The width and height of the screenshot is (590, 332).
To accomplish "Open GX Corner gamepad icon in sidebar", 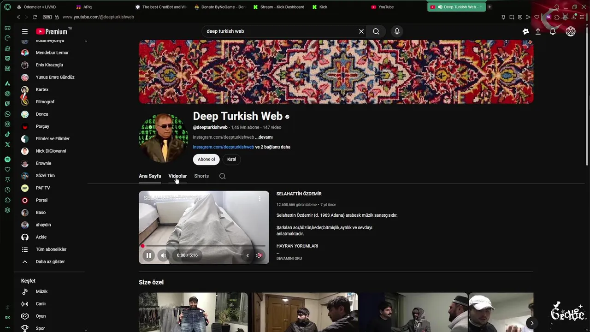I will (x=7, y=28).
